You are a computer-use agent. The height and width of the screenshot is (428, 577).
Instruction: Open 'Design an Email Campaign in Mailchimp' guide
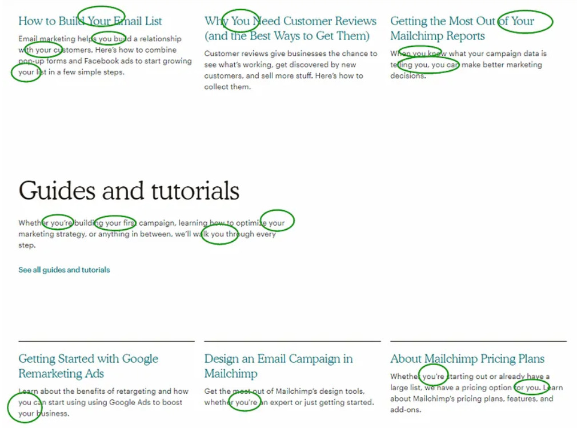point(279,366)
